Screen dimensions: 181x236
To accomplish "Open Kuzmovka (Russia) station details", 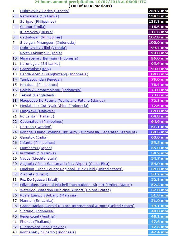I will click(36, 32).
